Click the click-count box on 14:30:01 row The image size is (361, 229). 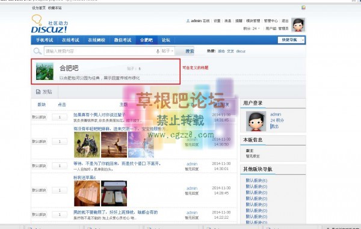(x=60, y=166)
